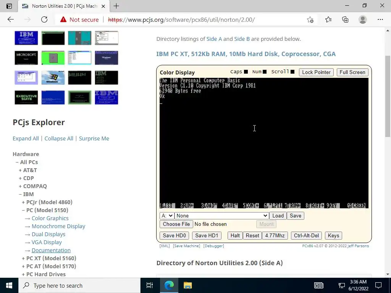Open File Explorer from taskbar
This screenshot has height=293, width=391.
(x=187, y=285)
